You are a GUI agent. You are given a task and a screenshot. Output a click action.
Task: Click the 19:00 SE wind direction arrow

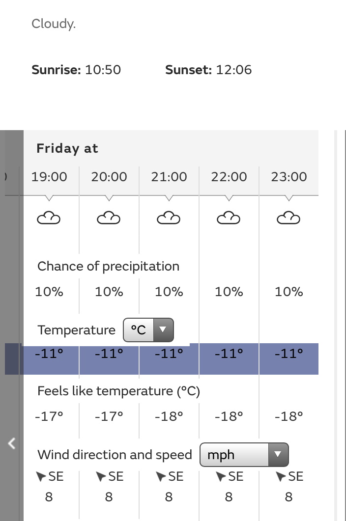(41, 476)
